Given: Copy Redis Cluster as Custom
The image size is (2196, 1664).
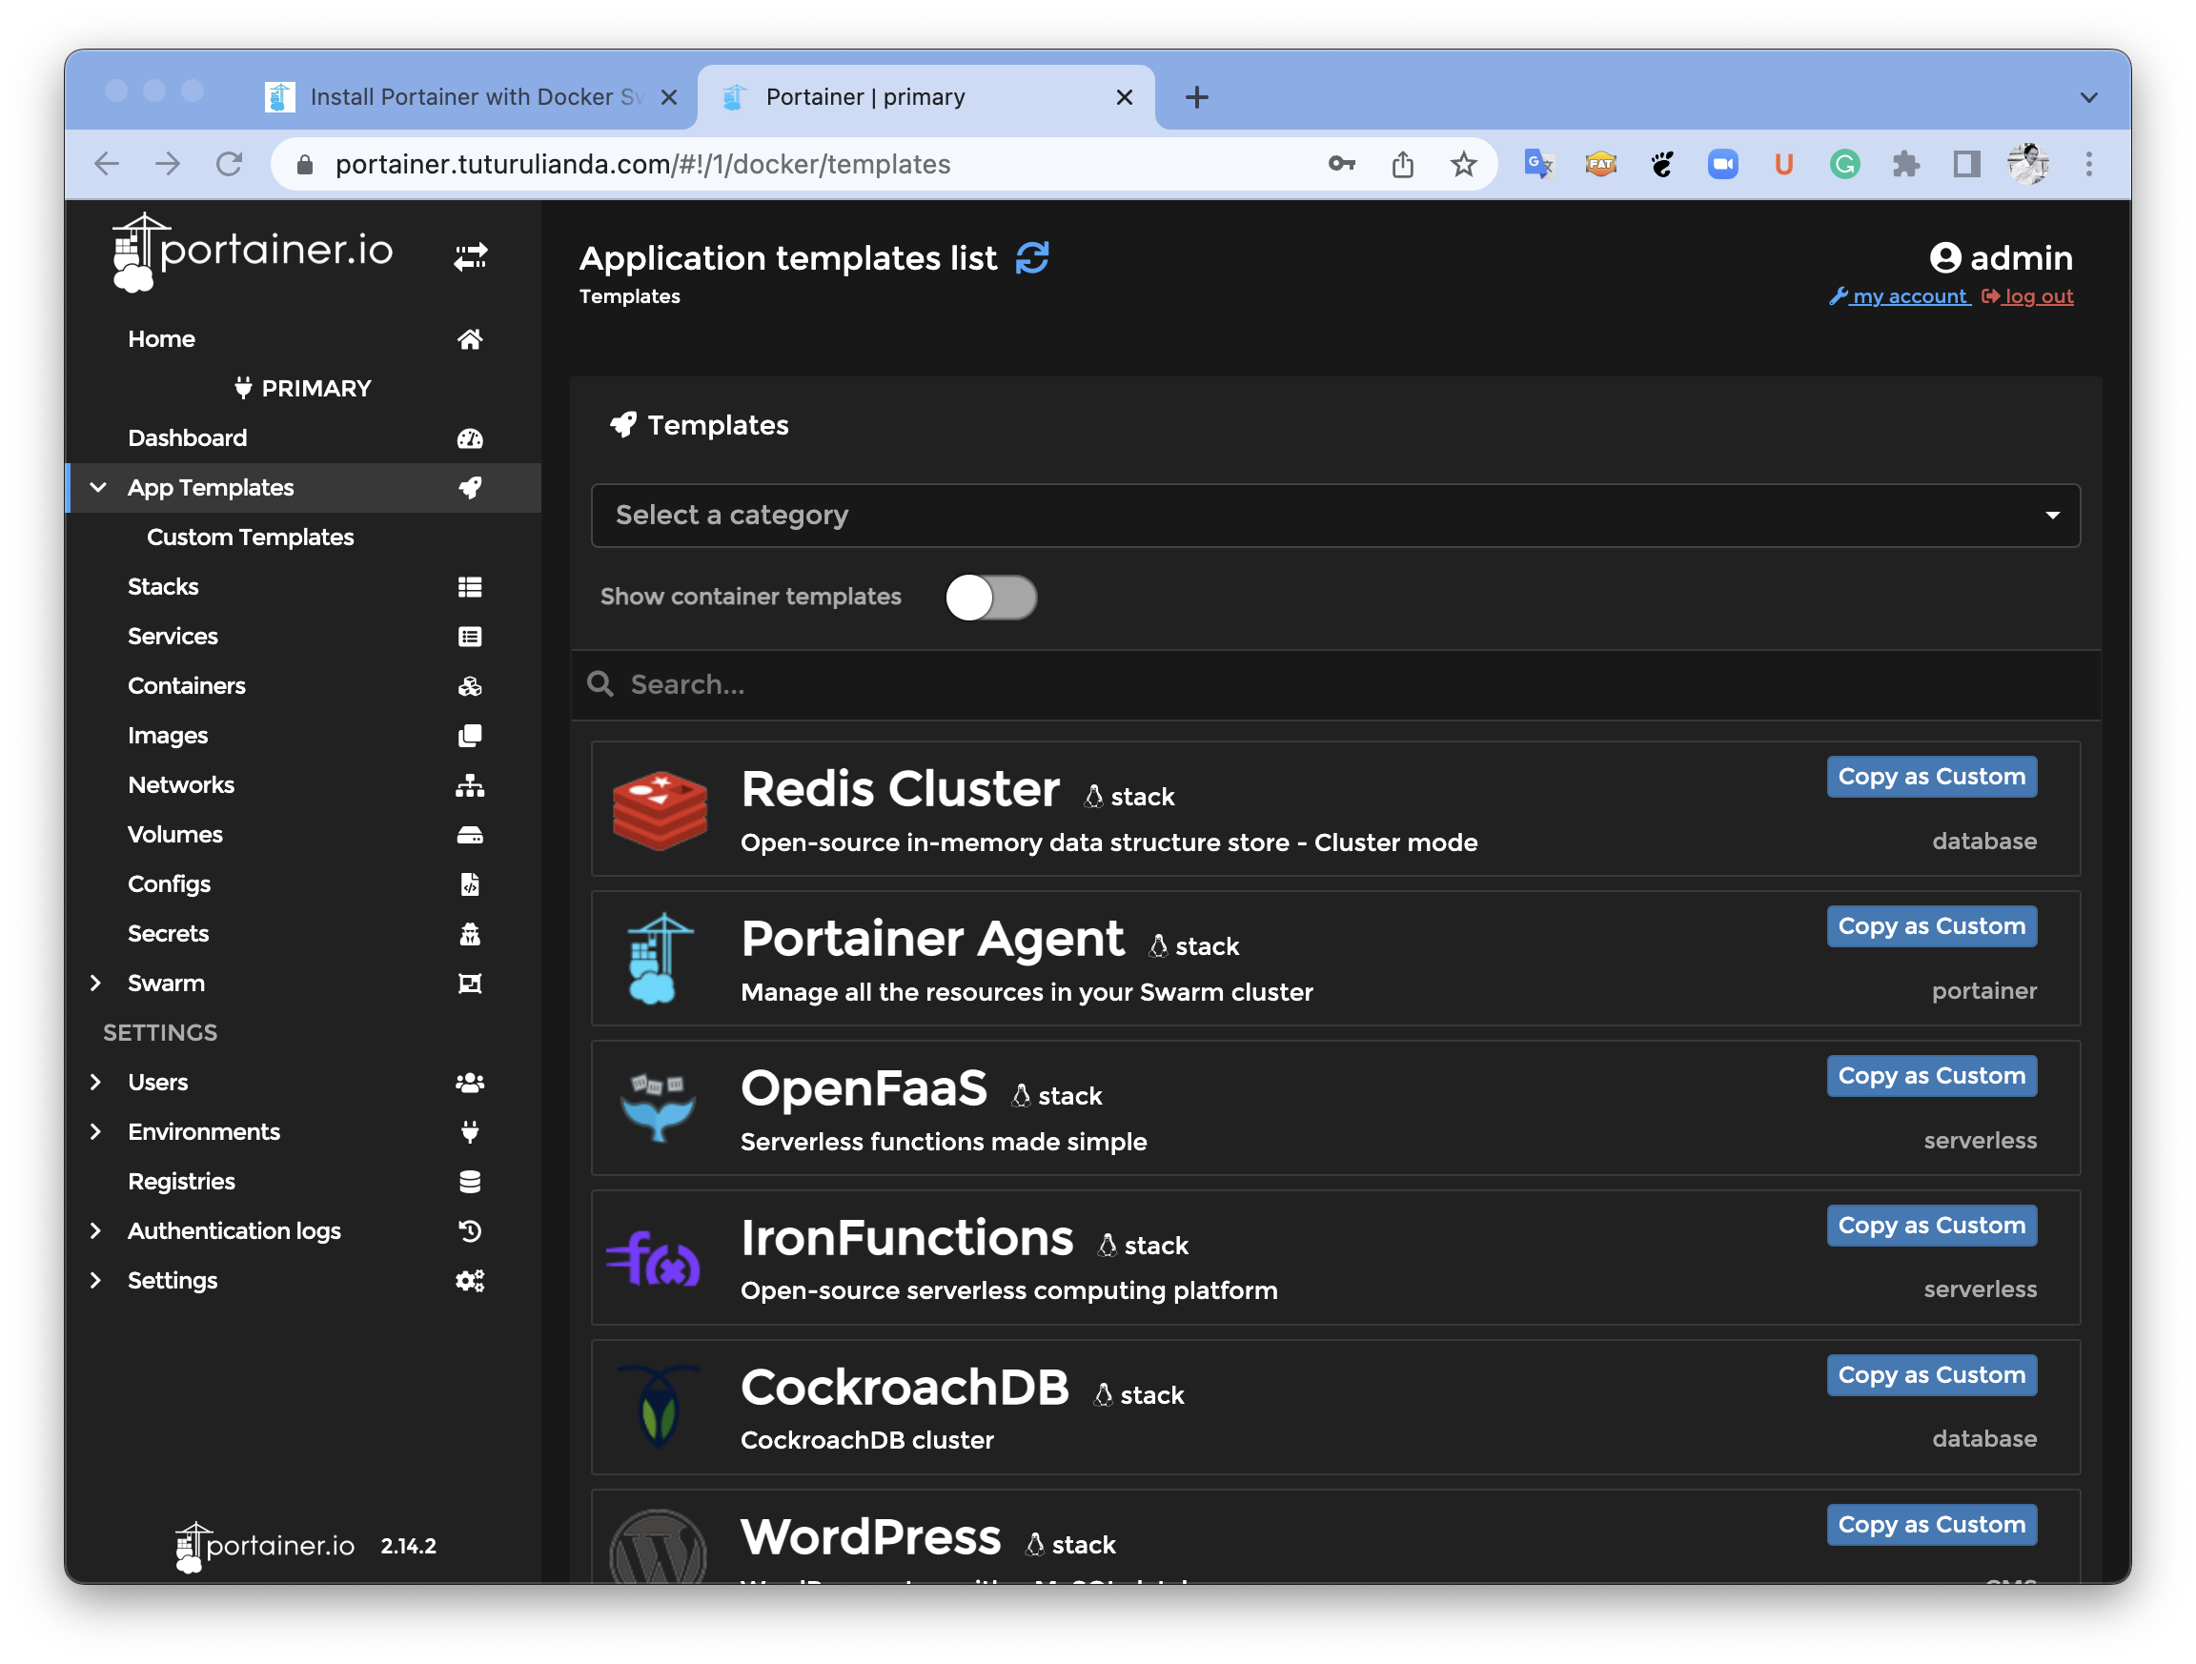Looking at the screenshot, I should coord(1931,777).
